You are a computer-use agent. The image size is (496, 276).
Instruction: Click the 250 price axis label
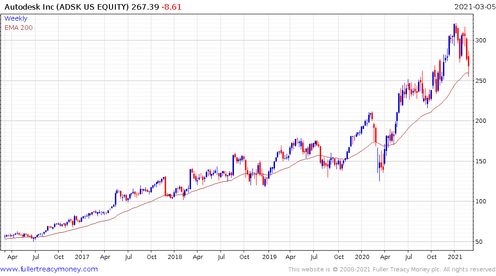(481, 81)
